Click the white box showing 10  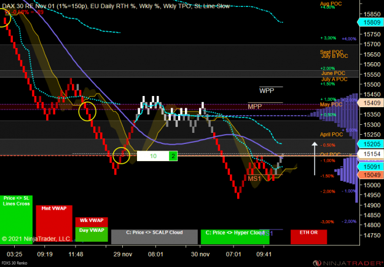[x=153, y=156]
